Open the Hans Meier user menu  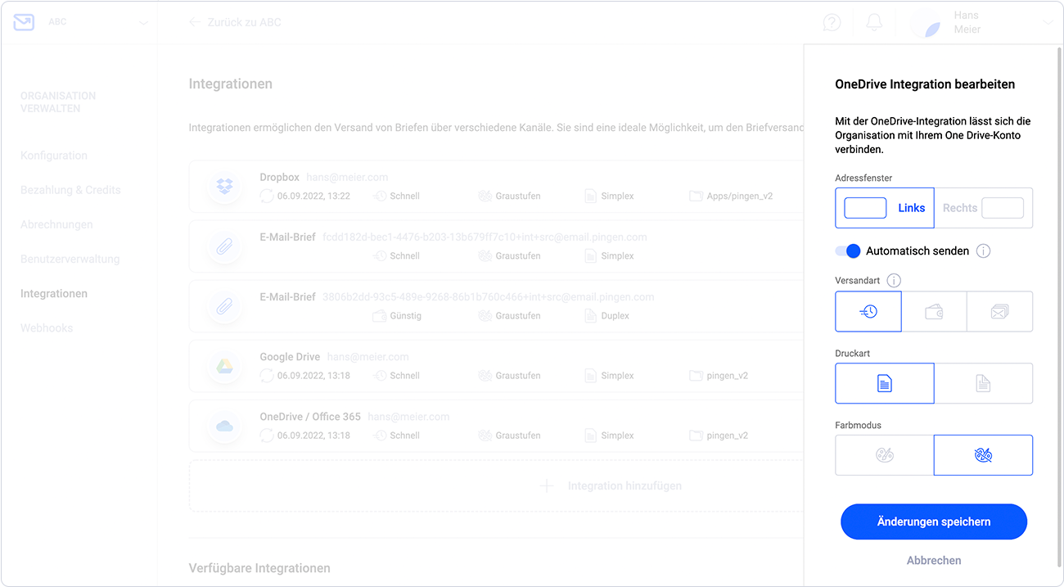click(982, 22)
